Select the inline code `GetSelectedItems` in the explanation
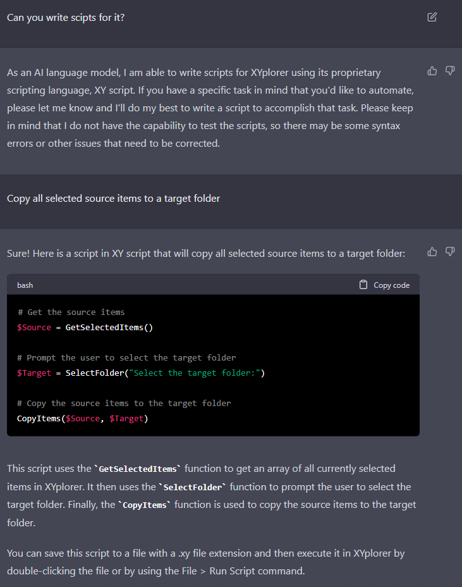 137,469
